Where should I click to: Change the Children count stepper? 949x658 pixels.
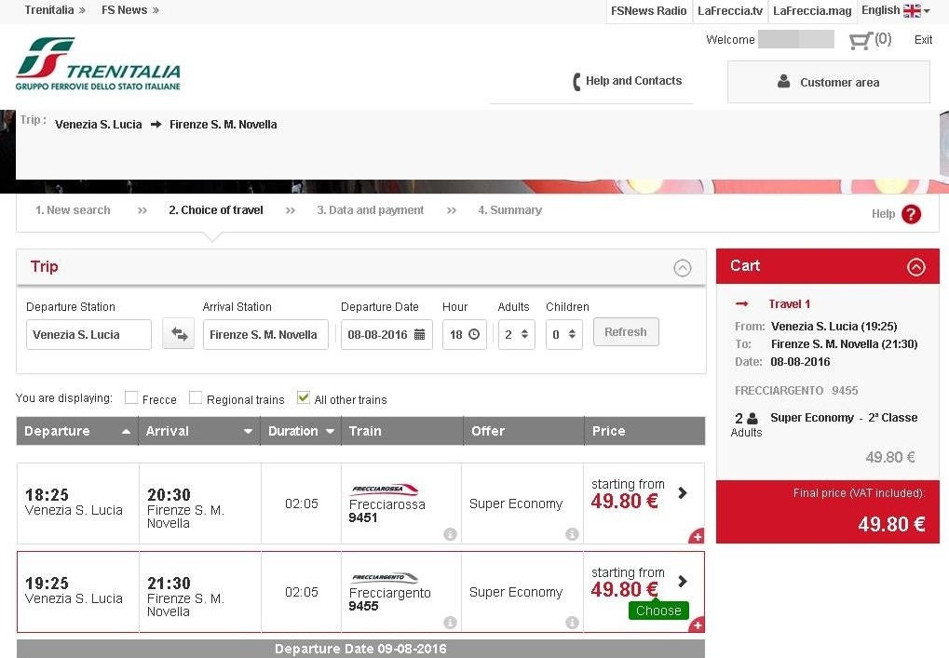point(572,334)
